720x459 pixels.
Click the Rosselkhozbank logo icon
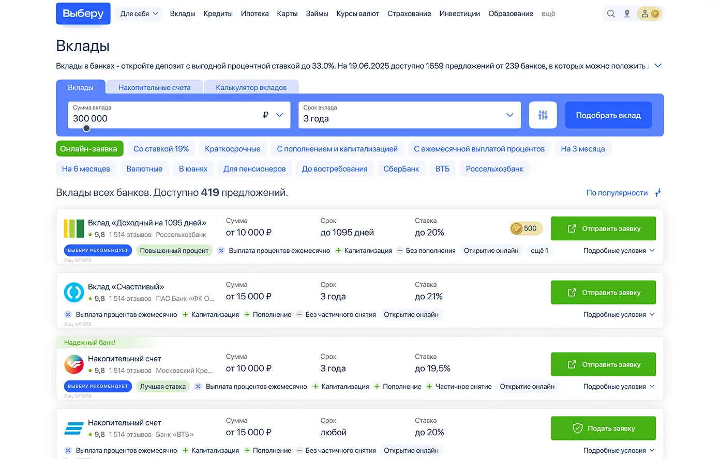click(74, 228)
